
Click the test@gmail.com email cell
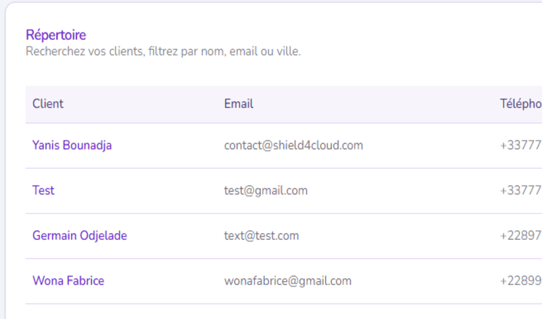[266, 191]
